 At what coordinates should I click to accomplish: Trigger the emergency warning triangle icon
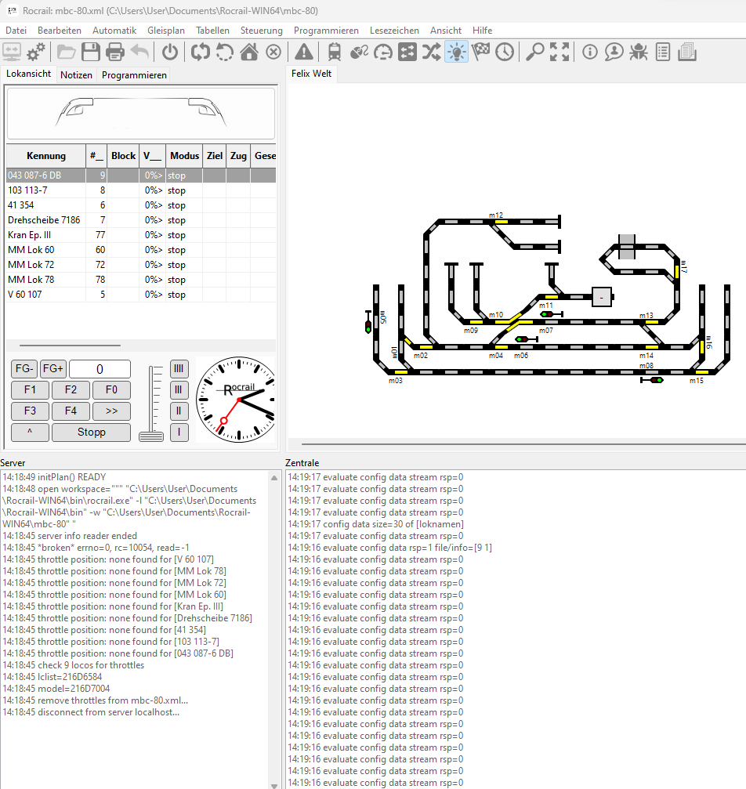pyautogui.click(x=304, y=52)
